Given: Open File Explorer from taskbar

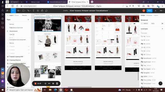Looking at the screenshot, I should click(x=50, y=90).
